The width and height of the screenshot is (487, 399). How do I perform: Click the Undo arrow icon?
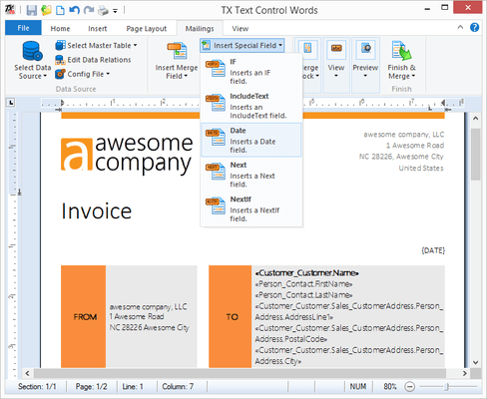pyautogui.click(x=74, y=10)
